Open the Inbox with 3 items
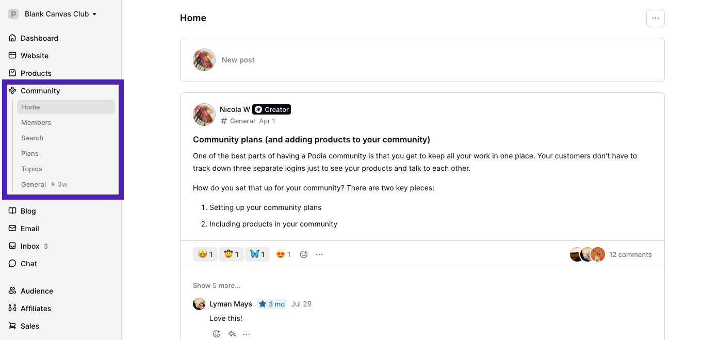 click(29, 246)
